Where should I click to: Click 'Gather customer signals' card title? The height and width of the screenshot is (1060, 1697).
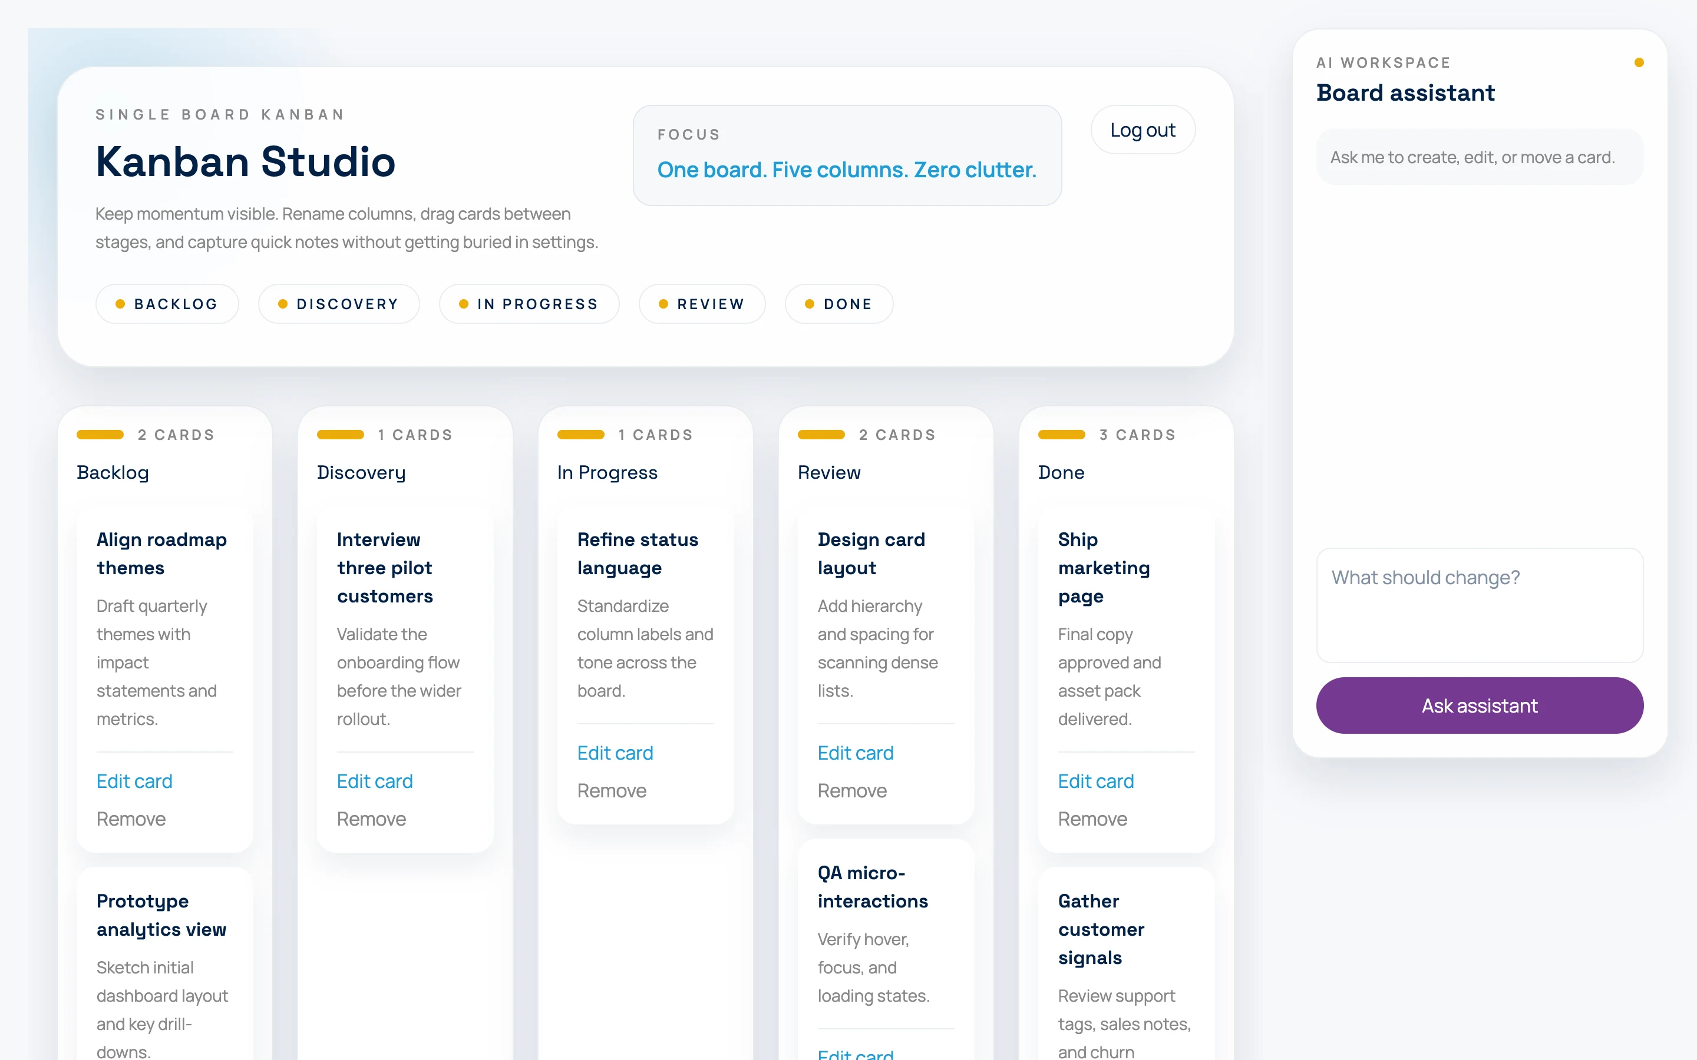(x=1102, y=930)
